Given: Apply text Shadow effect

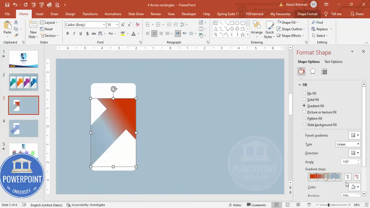Looking at the screenshot, I should tap(87, 34).
